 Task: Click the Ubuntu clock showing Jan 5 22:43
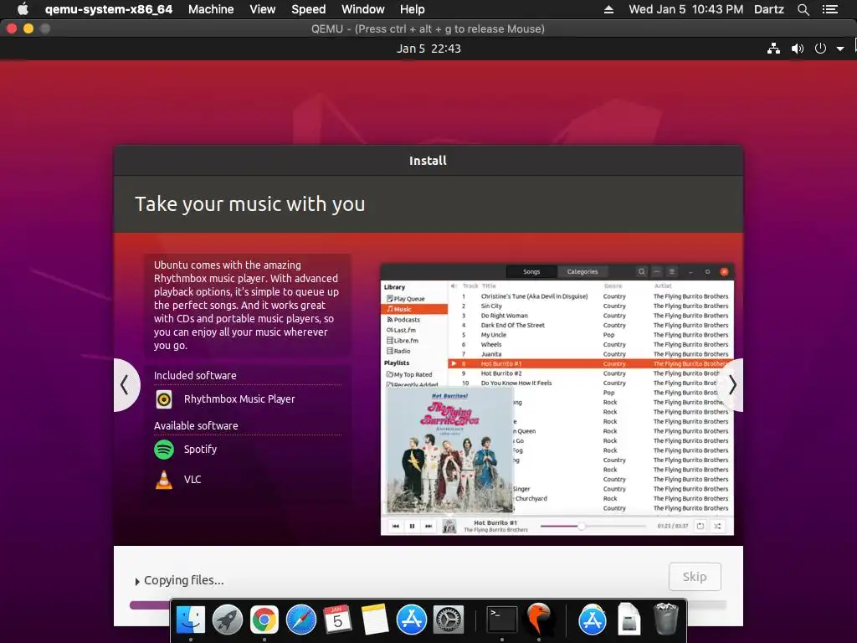coord(428,49)
